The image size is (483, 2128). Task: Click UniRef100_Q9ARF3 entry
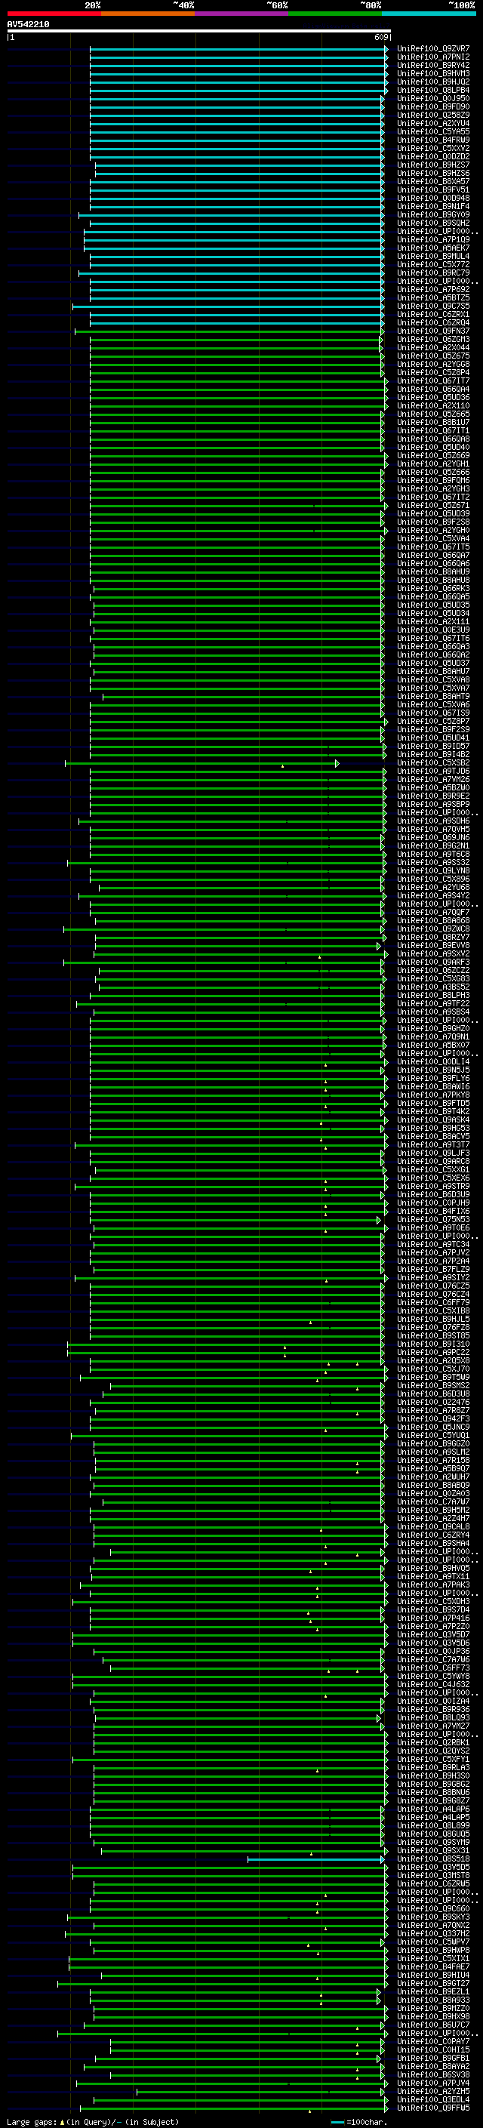(x=433, y=962)
